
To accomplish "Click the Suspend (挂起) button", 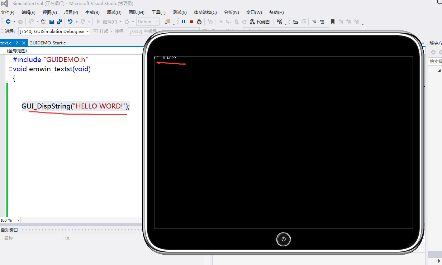I will 101,32.
